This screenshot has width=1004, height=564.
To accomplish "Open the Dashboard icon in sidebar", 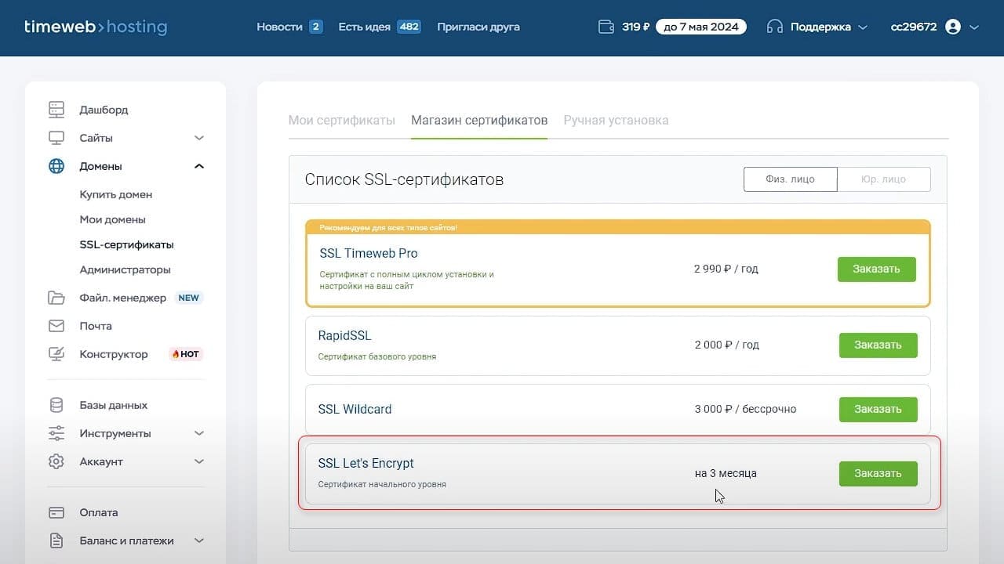I will click(56, 110).
